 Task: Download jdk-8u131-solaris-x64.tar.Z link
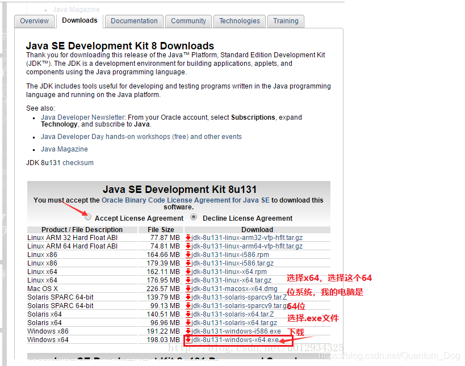click(233, 314)
